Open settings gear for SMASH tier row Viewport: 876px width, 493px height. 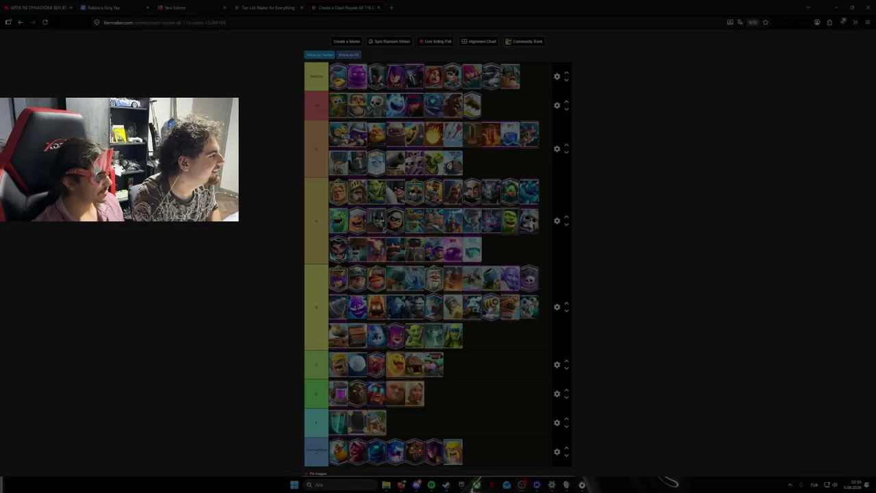click(x=556, y=77)
